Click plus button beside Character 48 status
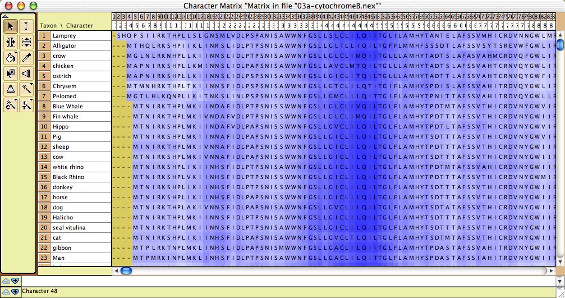 click(15, 291)
